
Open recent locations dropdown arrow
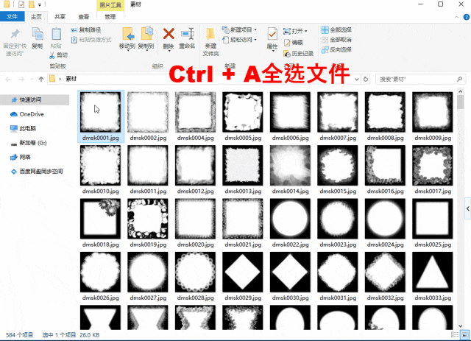coord(32,79)
